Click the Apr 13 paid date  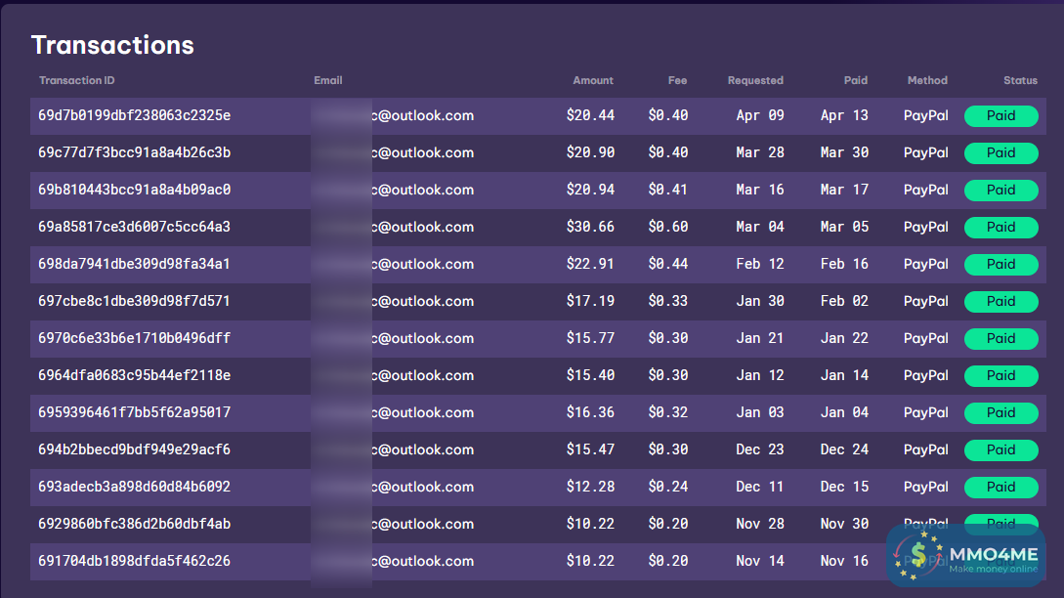click(x=844, y=115)
